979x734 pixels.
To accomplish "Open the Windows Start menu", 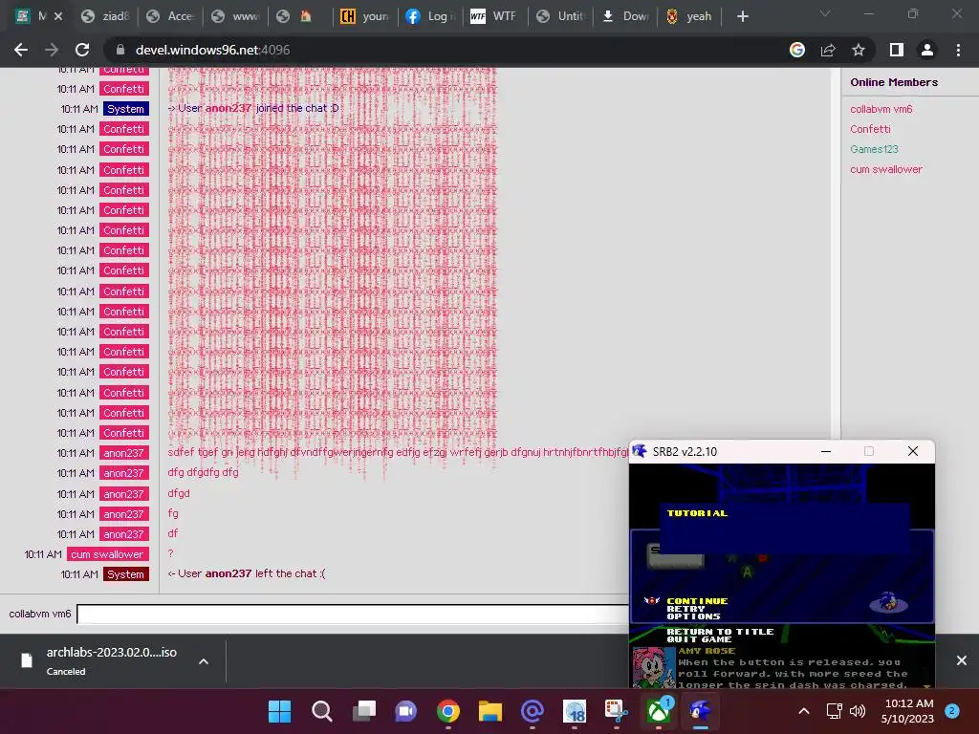I will tap(279, 711).
